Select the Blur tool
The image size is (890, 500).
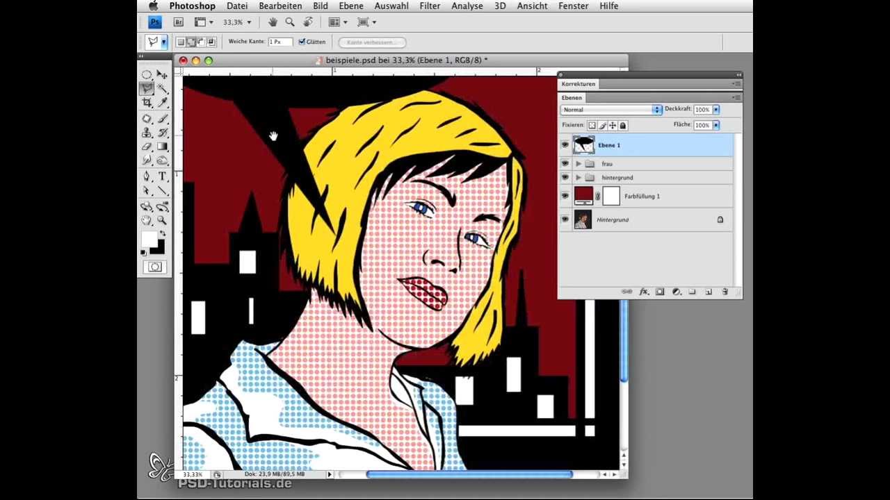click(x=147, y=160)
